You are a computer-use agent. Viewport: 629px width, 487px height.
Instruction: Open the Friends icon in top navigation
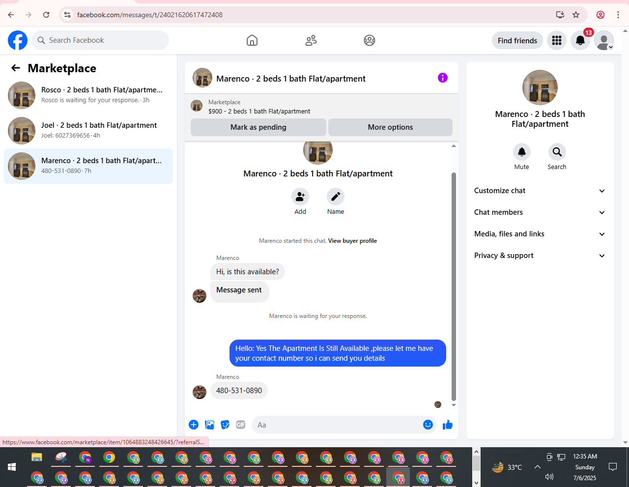[311, 40]
